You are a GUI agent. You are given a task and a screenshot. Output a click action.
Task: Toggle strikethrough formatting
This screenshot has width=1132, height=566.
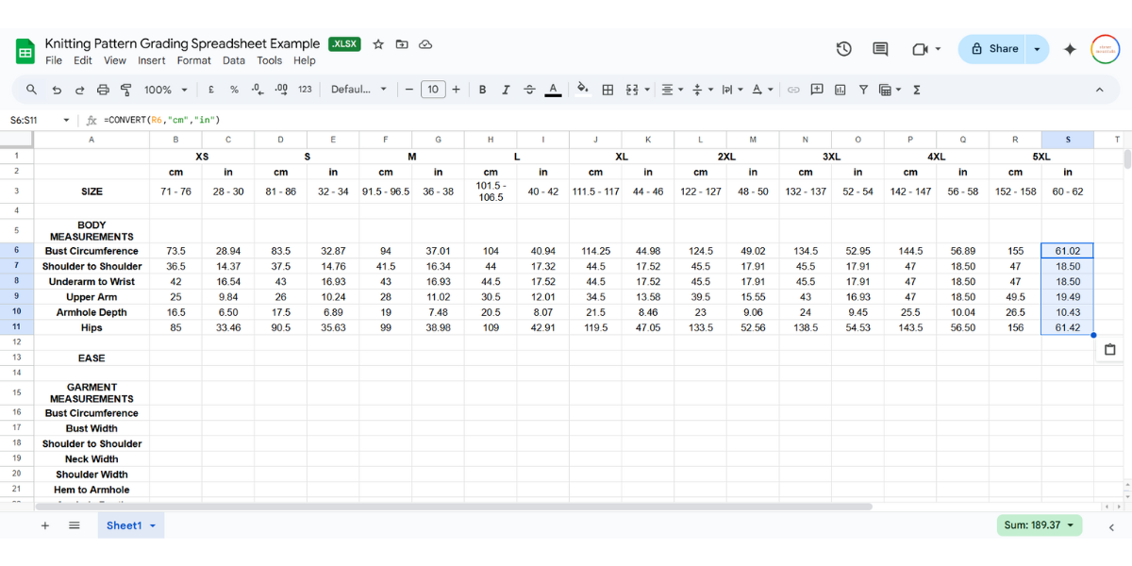coord(529,90)
